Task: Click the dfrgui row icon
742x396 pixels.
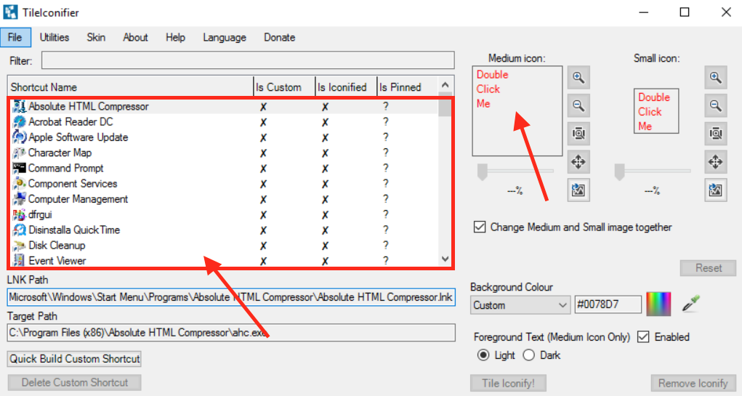Action: click(19, 215)
